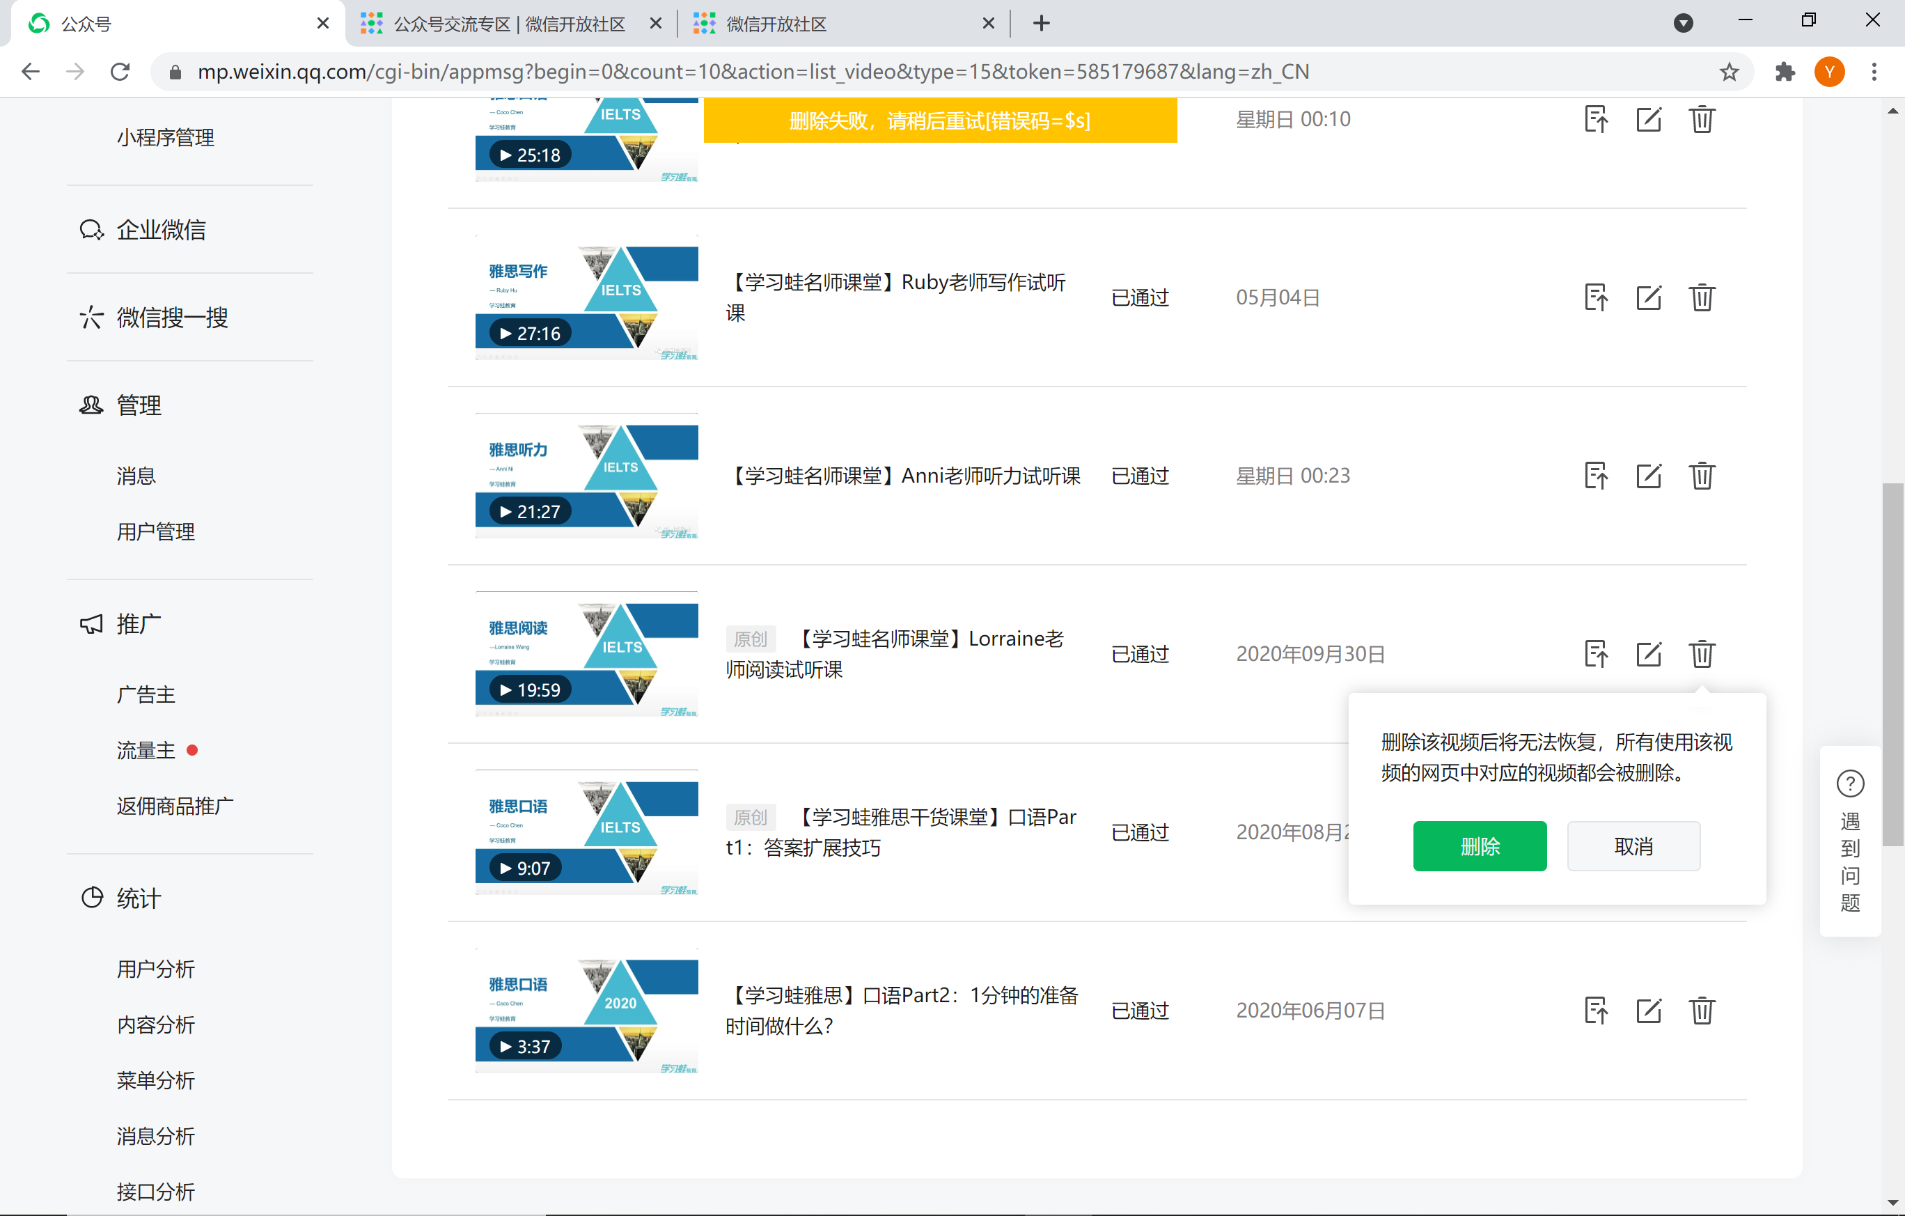The width and height of the screenshot is (1905, 1216).
Task: Confirm deletion with green 删除 button
Action: click(1479, 845)
